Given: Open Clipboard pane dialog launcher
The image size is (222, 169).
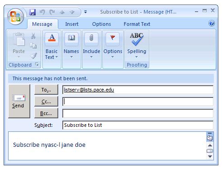Looking at the screenshot, I should click(37, 64).
